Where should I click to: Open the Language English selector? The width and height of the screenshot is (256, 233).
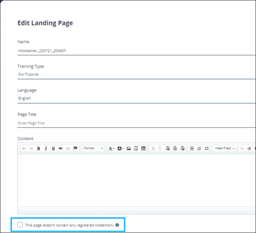point(137,98)
